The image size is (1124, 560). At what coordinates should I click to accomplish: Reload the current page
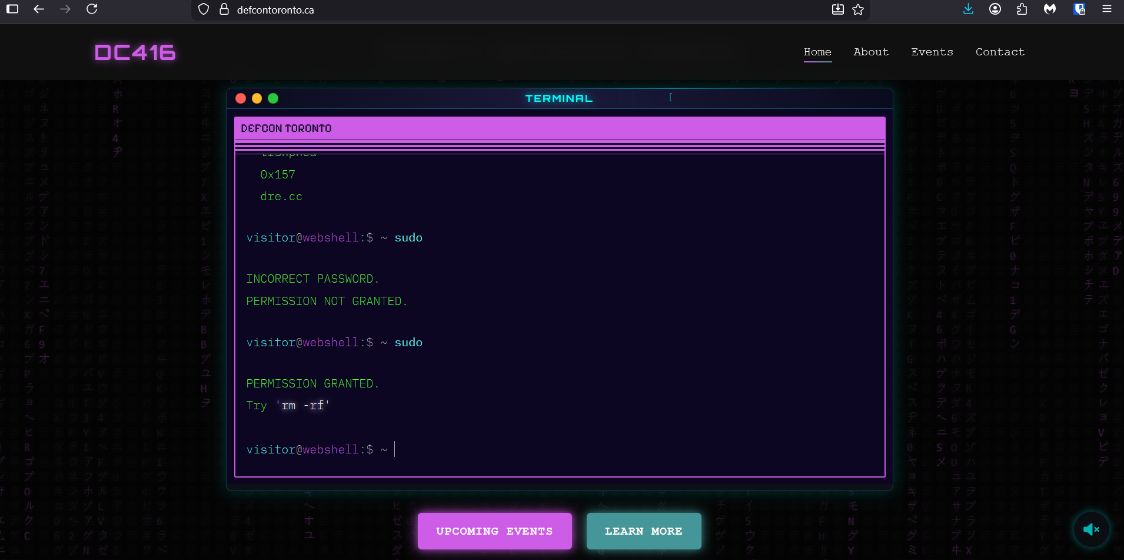tap(92, 9)
